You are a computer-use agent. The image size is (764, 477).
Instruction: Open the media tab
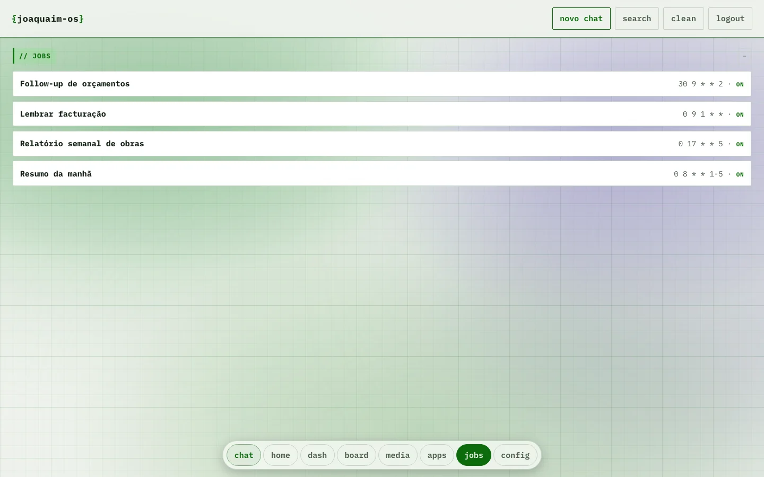[x=397, y=455]
